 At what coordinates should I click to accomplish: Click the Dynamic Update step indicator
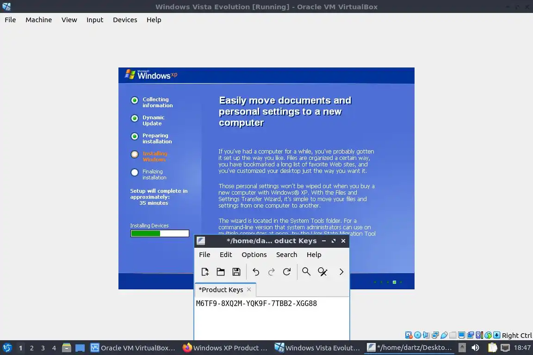coord(135,118)
